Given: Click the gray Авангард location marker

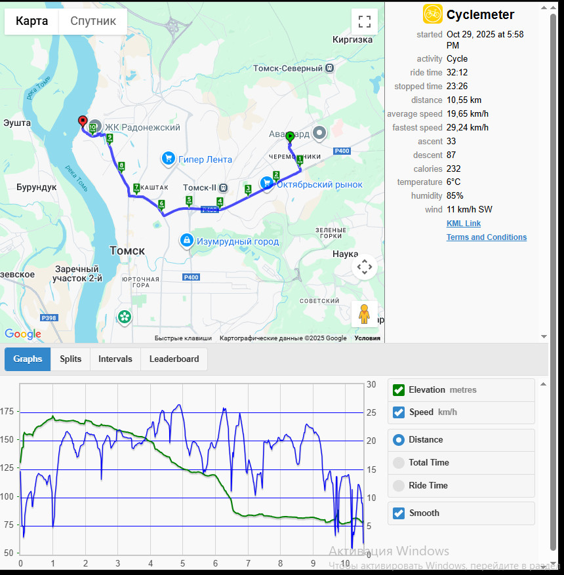Looking at the screenshot, I should [319, 133].
